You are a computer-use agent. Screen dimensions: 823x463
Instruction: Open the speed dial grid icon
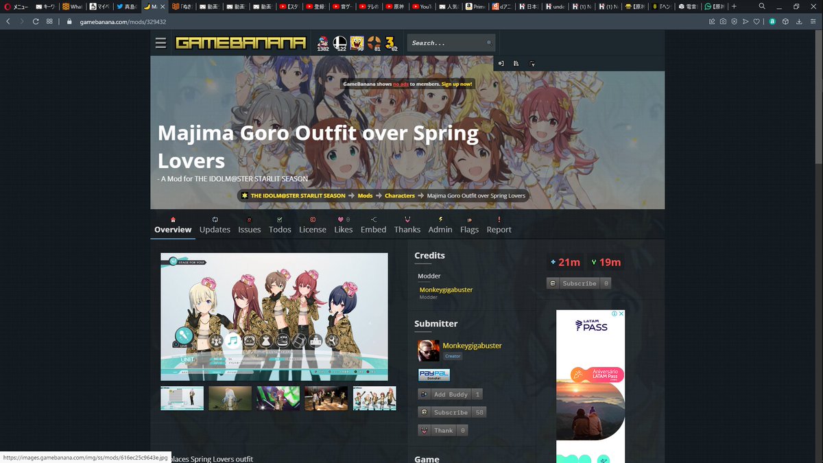pyautogui.click(x=49, y=21)
